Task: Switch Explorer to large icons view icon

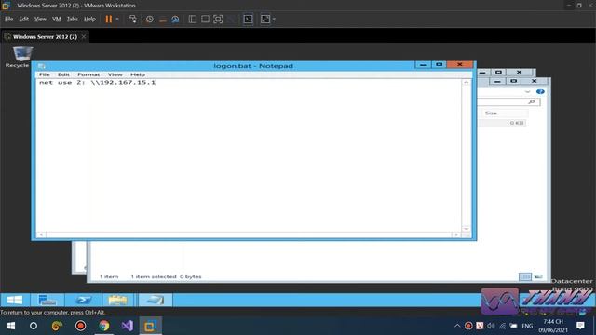Action: pyautogui.click(x=538, y=276)
